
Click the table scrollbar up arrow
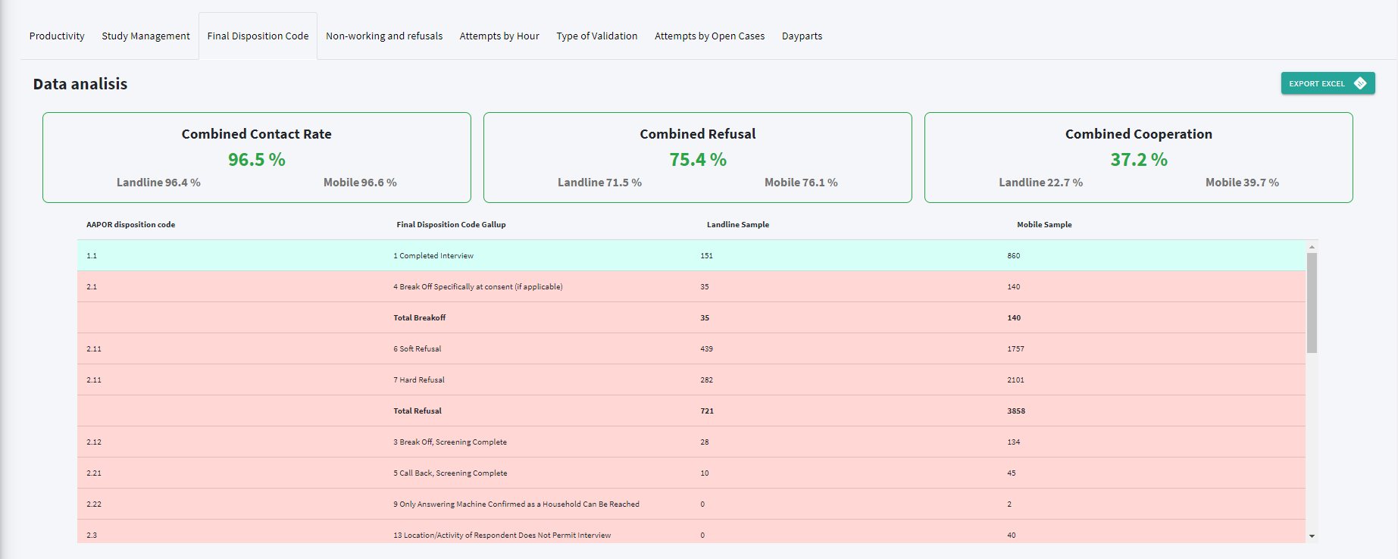pos(1312,247)
